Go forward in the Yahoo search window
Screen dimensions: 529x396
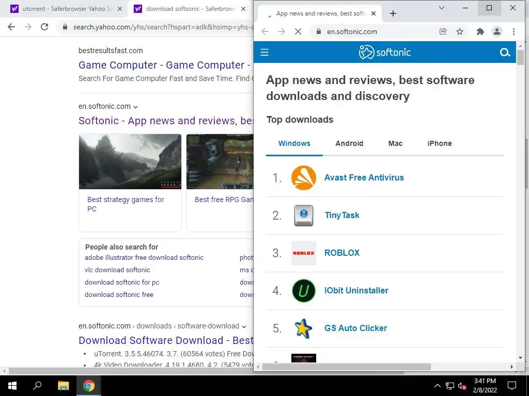[x=28, y=27]
